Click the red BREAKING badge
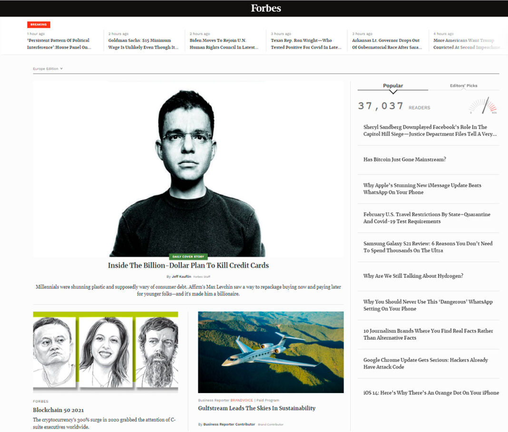This screenshot has width=508, height=432. (x=39, y=25)
